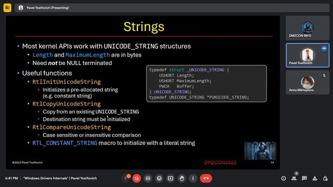This screenshot has width=333, height=187.
Task: Click the Present now screen icon
Action: click(x=170, y=178)
